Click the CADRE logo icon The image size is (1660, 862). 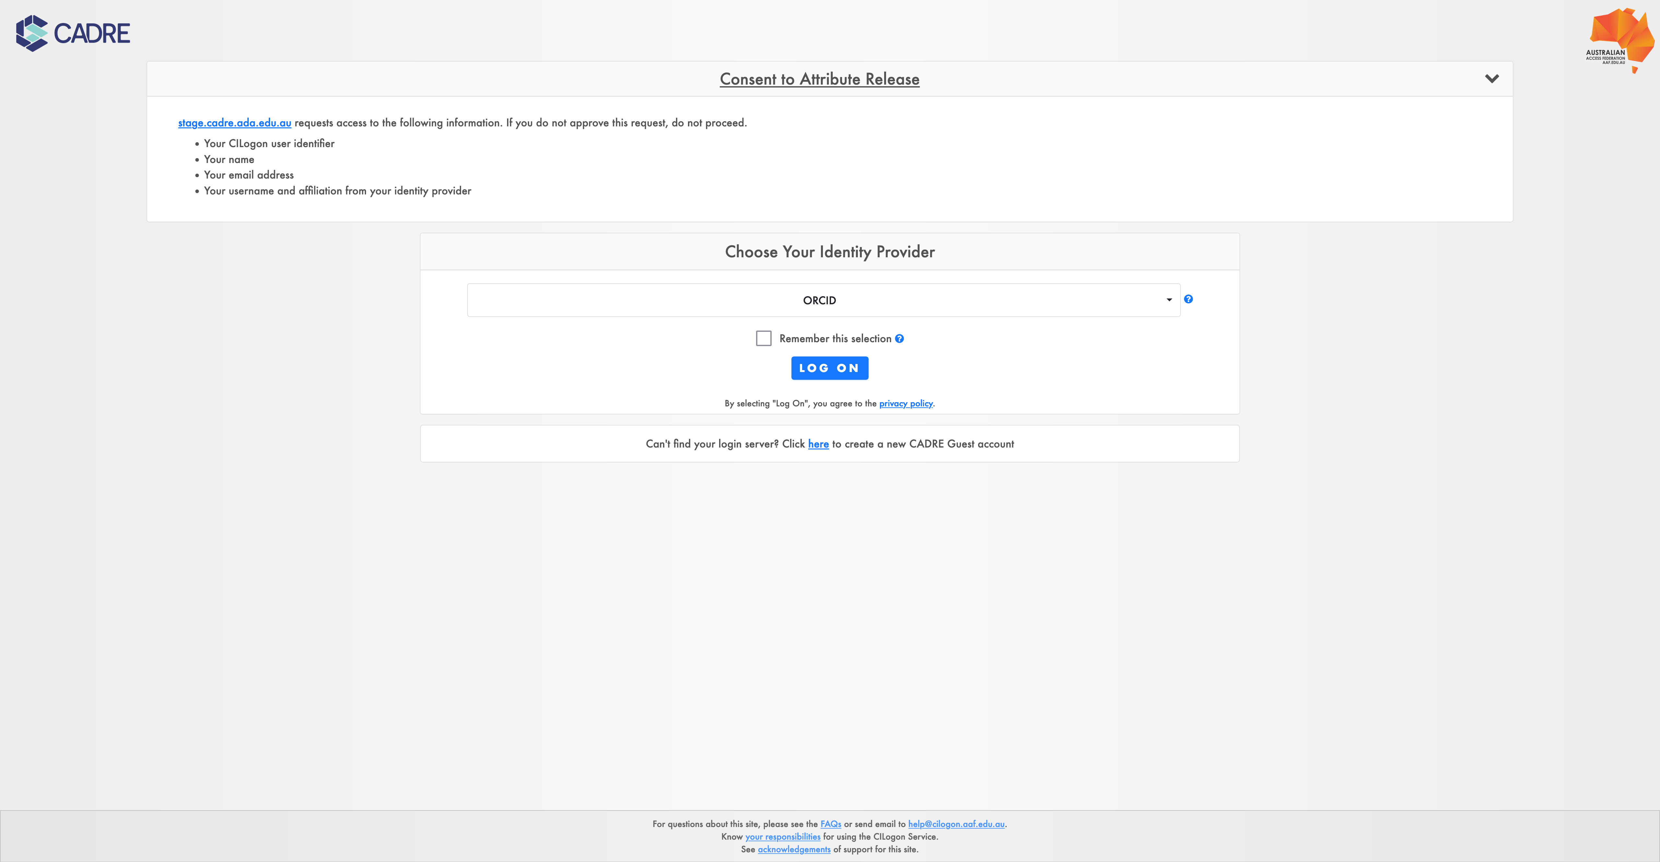pyautogui.click(x=31, y=33)
